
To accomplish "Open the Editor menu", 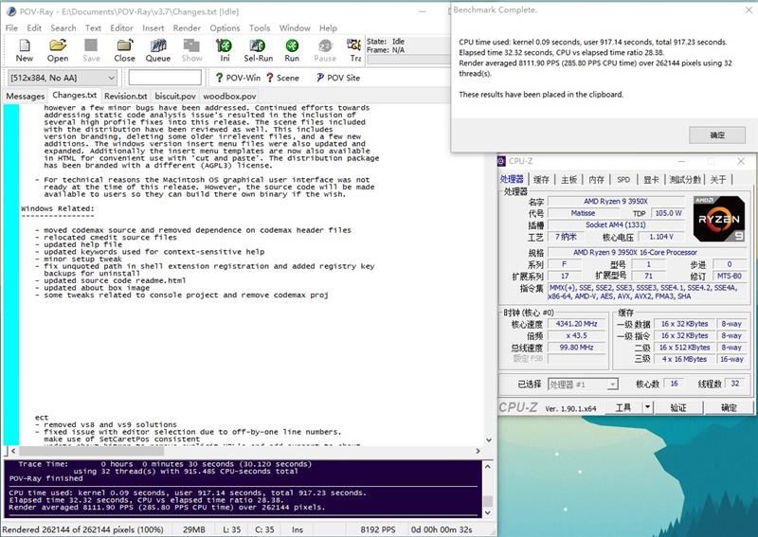I will 122,28.
